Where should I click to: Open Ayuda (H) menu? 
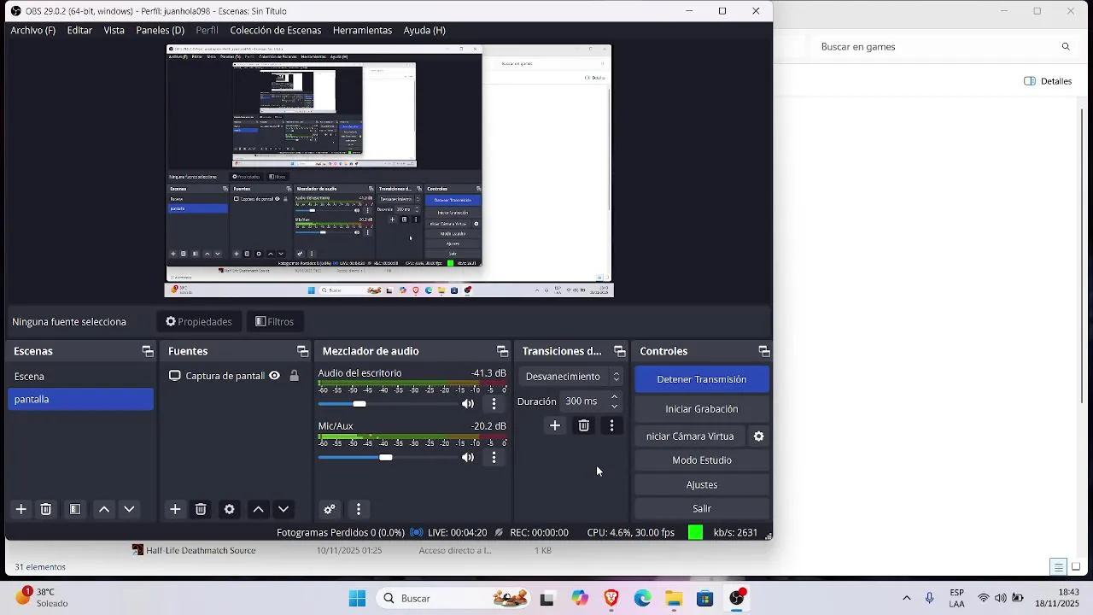pyautogui.click(x=424, y=30)
